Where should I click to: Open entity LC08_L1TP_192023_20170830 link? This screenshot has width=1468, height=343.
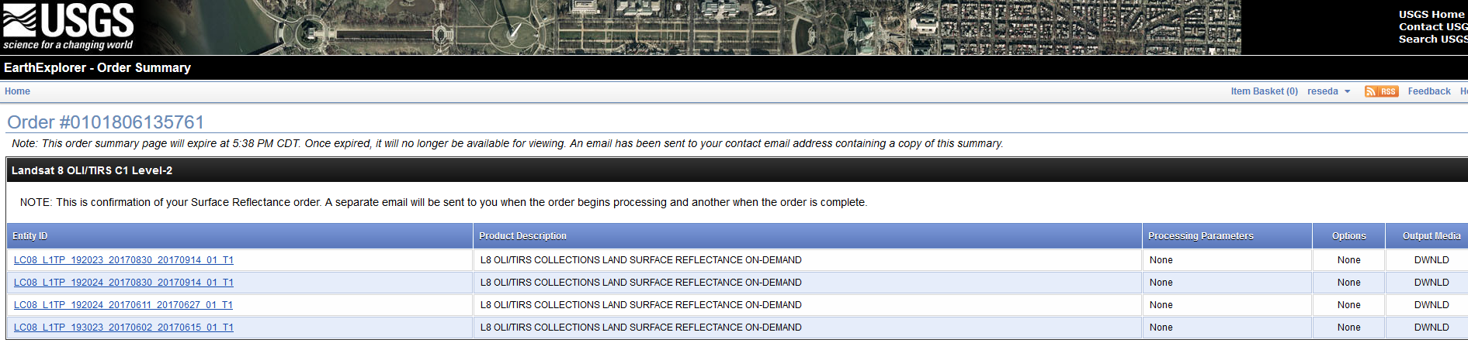pyautogui.click(x=123, y=260)
